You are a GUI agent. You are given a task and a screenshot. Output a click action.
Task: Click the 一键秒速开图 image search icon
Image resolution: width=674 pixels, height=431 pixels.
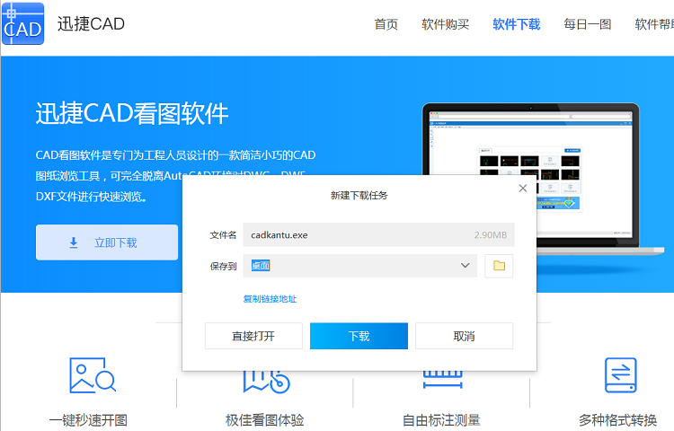(x=93, y=375)
